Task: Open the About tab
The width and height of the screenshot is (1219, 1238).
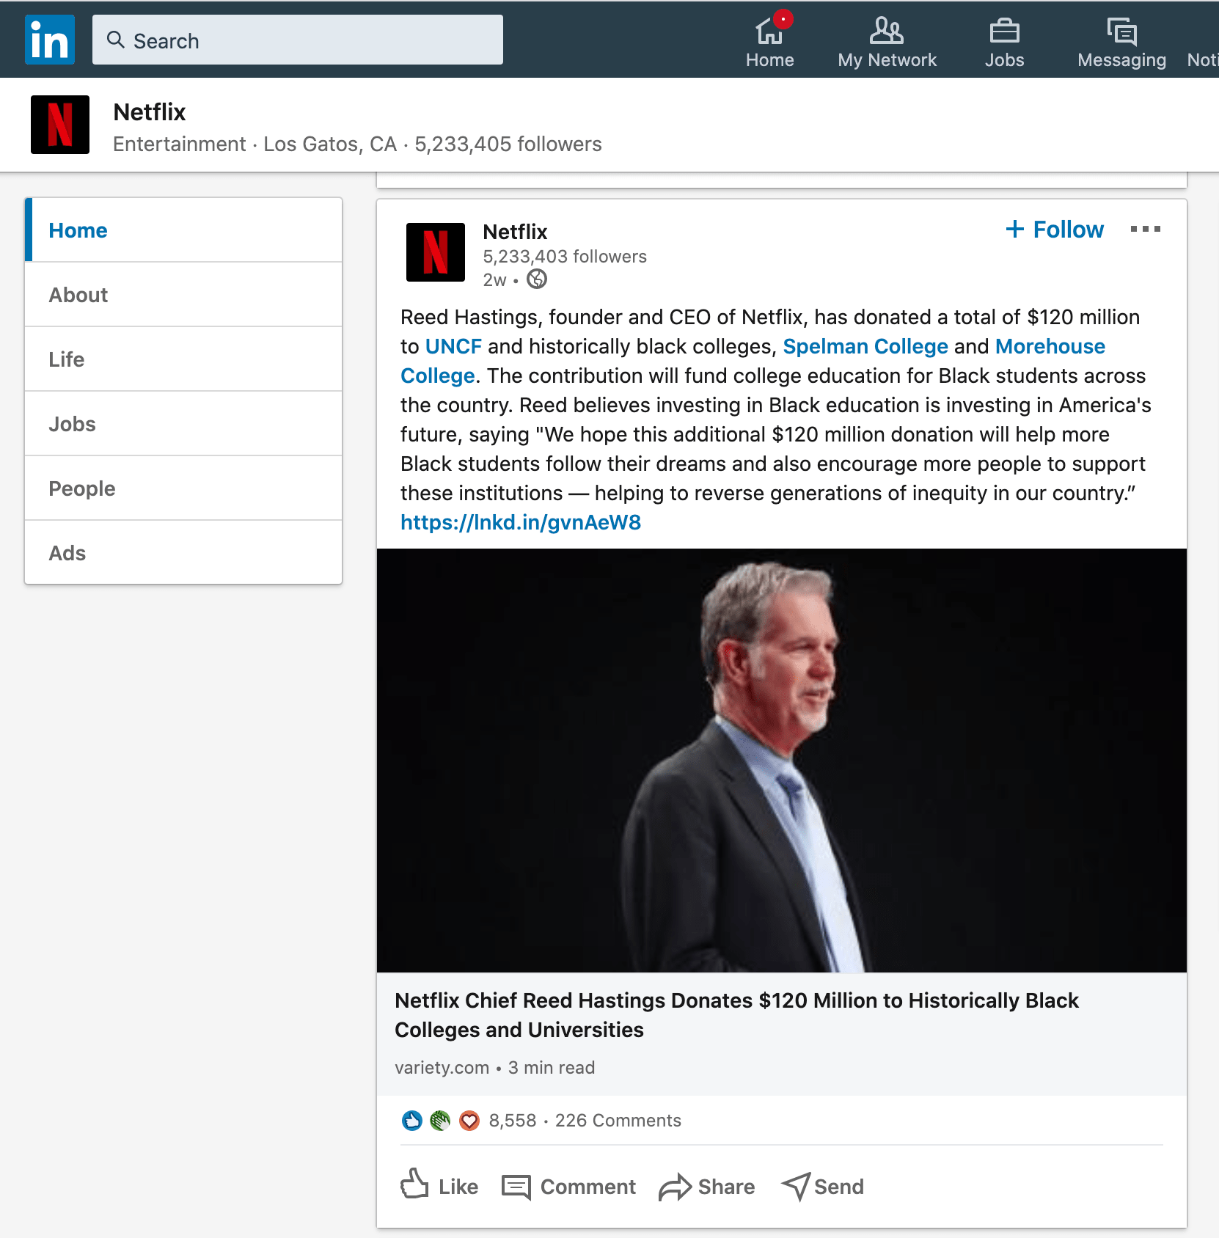Action: point(183,295)
